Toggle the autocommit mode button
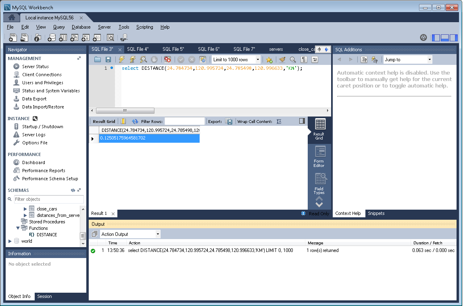Screen dimensions: 463x306 point(202,60)
